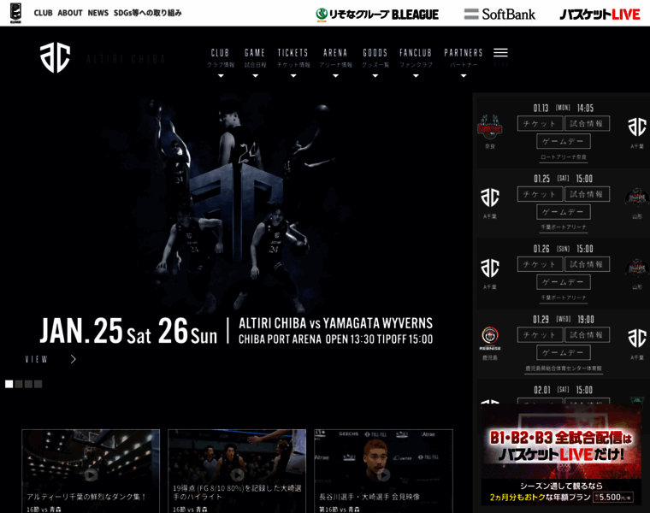Select fourth hero slide indicator
The width and height of the screenshot is (650, 513).
[x=38, y=384]
